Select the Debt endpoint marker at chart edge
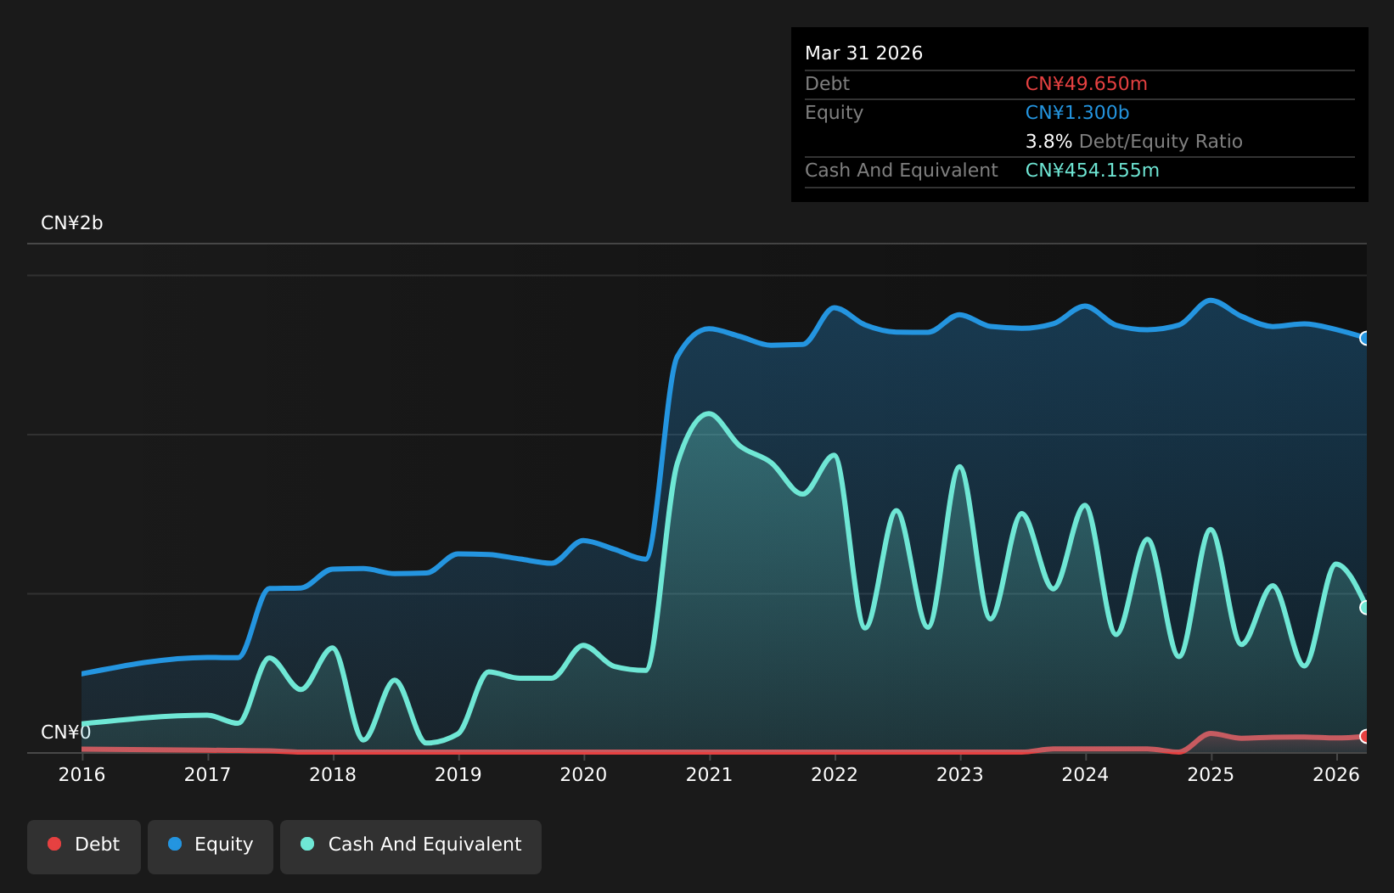 point(1365,736)
